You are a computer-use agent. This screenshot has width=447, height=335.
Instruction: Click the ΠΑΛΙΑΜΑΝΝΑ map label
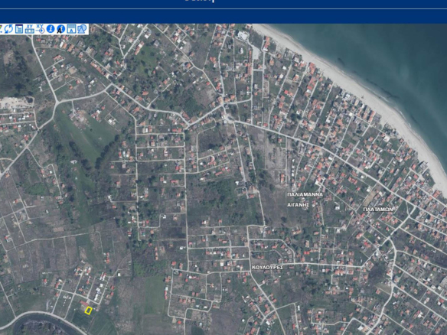(x=305, y=194)
